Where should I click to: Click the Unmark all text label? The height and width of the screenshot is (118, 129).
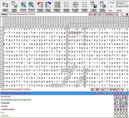pos(85,10)
